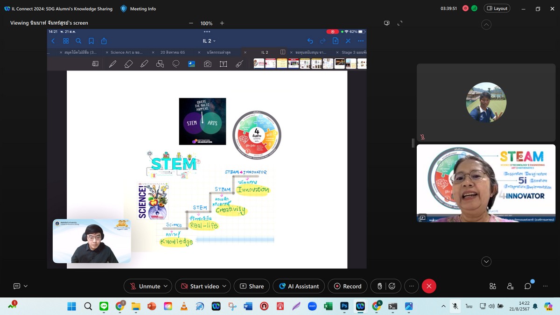Open the Chat panel
This screenshot has height=315, width=560.
tap(528, 286)
